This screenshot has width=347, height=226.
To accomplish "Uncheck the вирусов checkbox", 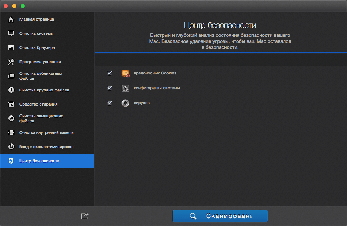I will (x=110, y=103).
